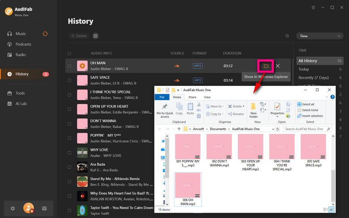Check the I THINK YOU'RE SPECIAL checkbox
The image size is (349, 218).
click(69, 95)
